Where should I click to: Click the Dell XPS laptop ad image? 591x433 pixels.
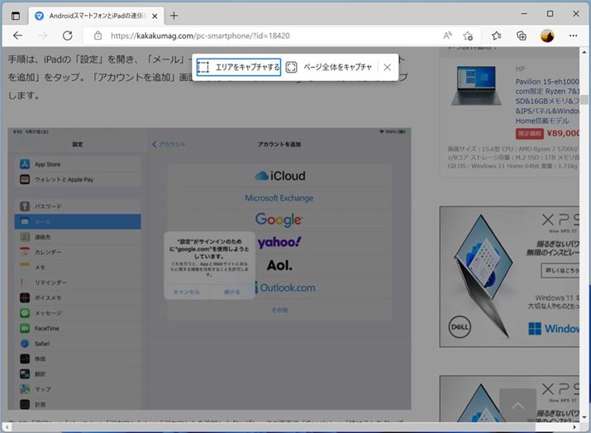510,277
